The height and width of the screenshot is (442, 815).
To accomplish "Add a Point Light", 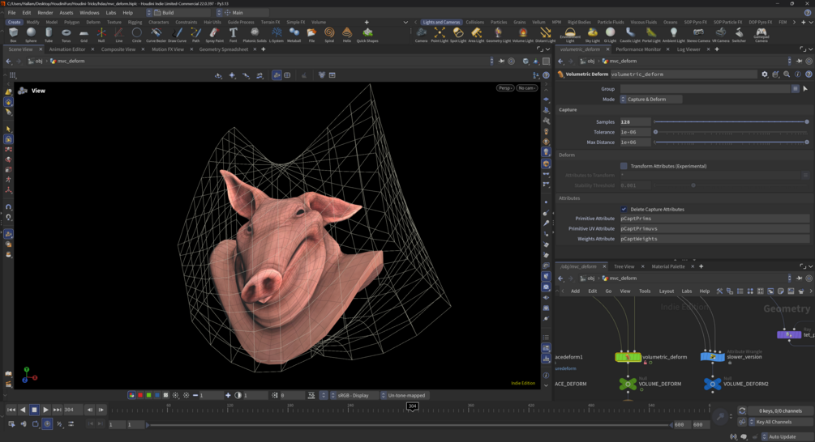I will coord(440,35).
